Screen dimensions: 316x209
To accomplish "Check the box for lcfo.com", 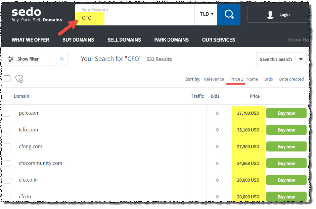I will (x=7, y=130).
